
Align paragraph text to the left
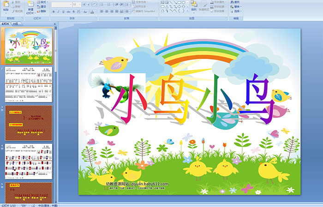tap(102, 12)
